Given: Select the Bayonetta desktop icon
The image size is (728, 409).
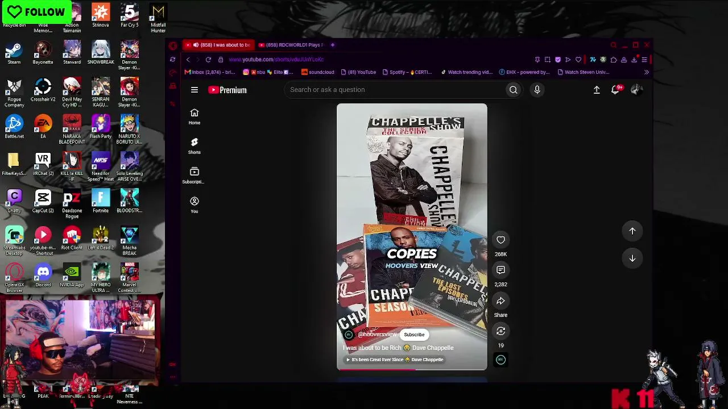Looking at the screenshot, I should (x=43, y=53).
